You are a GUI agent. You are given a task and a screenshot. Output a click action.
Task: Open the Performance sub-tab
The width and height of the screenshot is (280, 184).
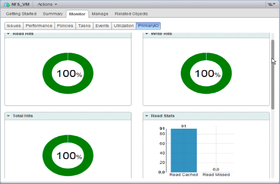click(x=39, y=26)
